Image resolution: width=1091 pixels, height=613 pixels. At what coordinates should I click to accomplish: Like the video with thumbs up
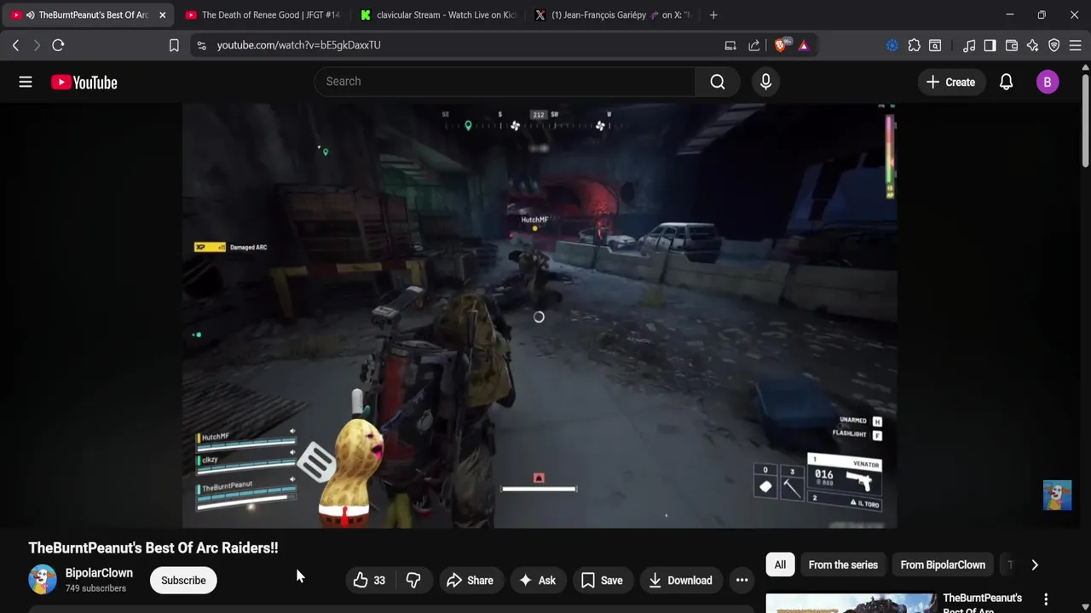369,581
